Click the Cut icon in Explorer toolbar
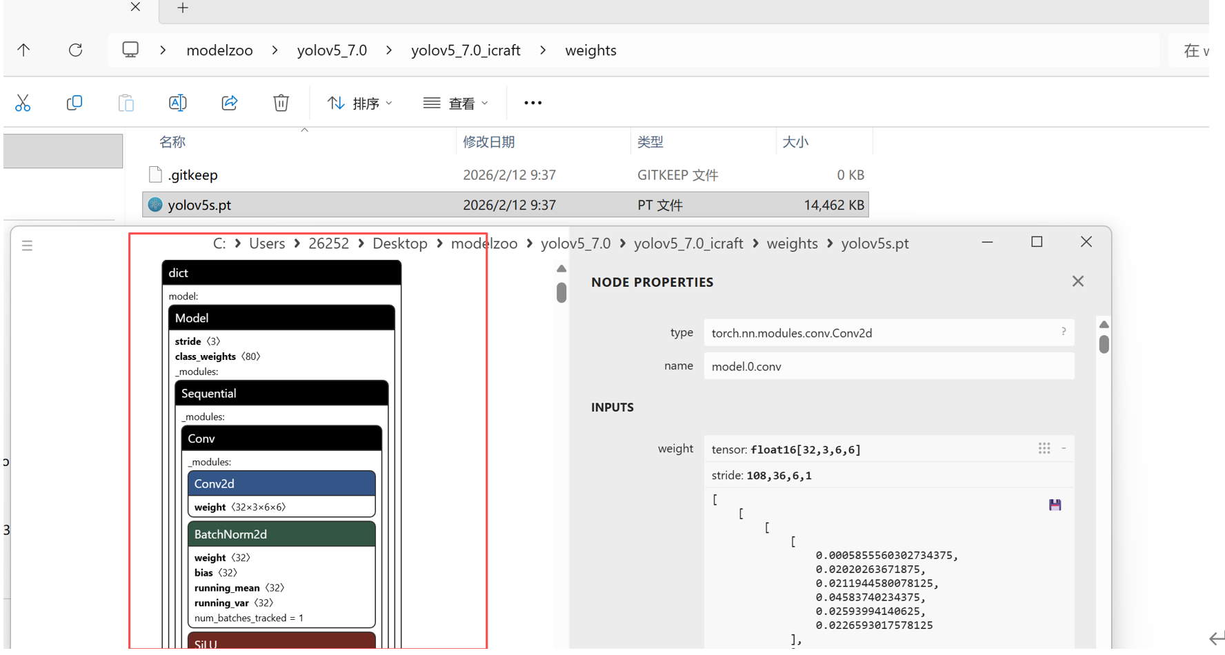Image resolution: width=1225 pixels, height=655 pixels. pos(23,103)
